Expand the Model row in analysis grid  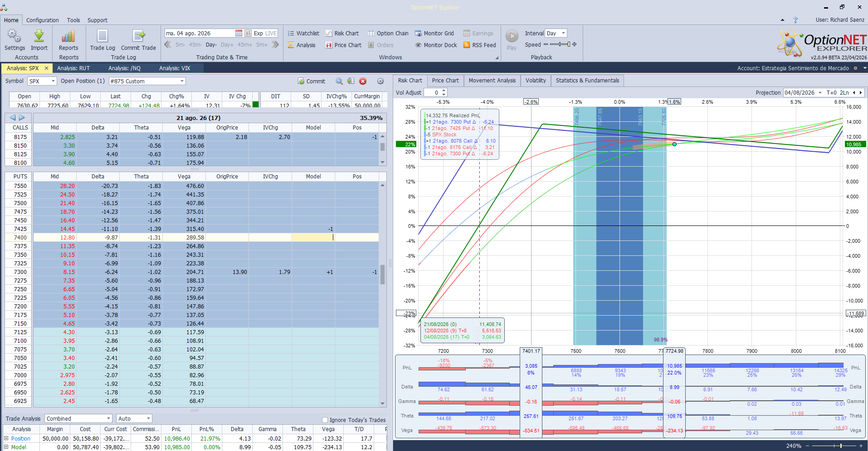point(6,447)
